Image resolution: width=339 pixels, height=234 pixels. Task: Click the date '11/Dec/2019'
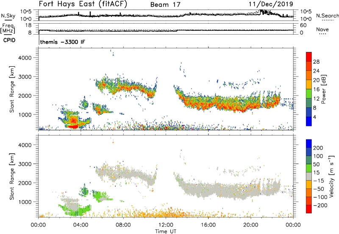coord(271,4)
